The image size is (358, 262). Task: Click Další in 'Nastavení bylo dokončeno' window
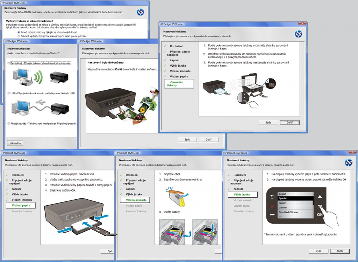[x=208, y=139]
